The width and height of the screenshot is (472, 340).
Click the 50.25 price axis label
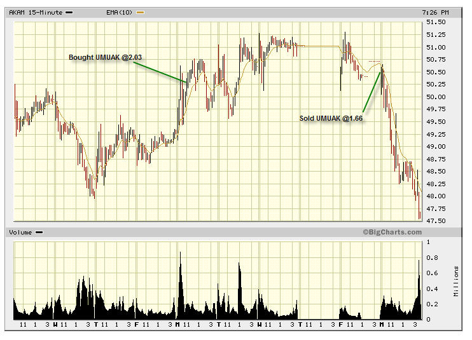coord(436,85)
